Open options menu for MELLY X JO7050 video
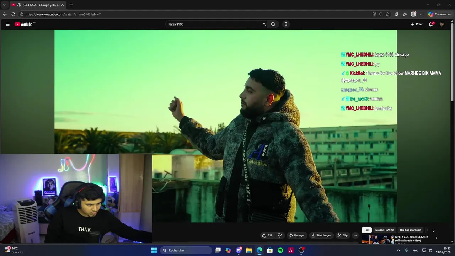The width and height of the screenshot is (455, 256). (437, 237)
